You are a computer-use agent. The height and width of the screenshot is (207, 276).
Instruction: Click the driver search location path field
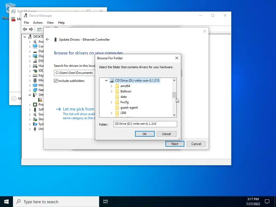pos(74,73)
